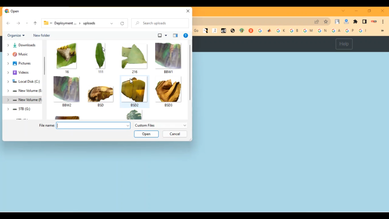The image size is (389, 219).
Task: Toggle the Chrome side panel
Action: click(x=365, y=22)
